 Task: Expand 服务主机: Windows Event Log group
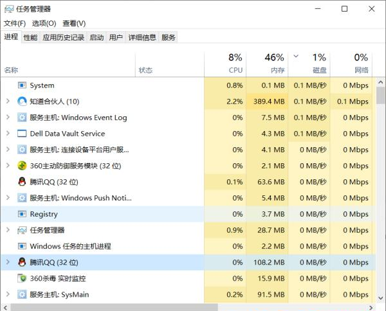point(7,118)
